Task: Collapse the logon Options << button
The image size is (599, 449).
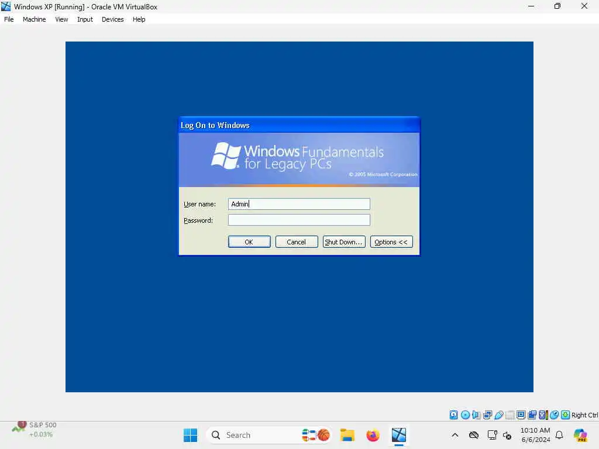Action: (x=391, y=242)
